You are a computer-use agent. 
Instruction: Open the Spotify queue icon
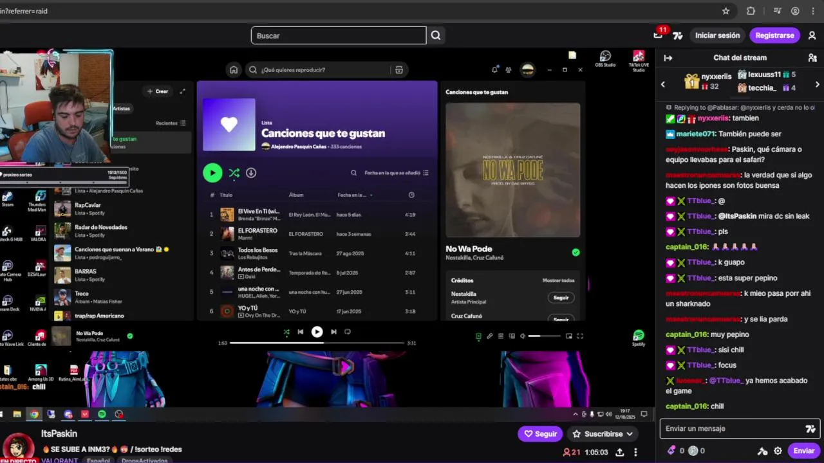[x=501, y=336]
